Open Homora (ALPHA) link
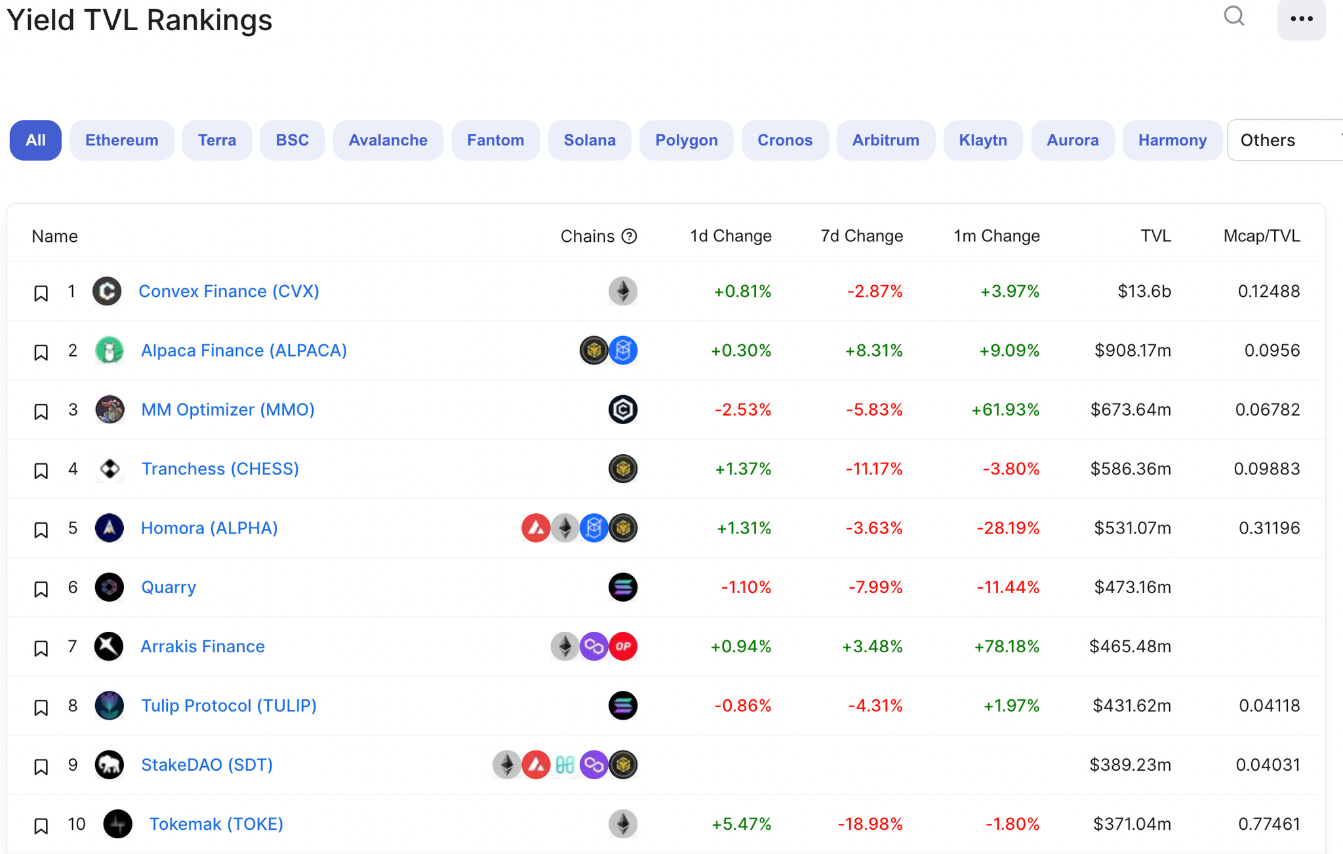 pos(209,528)
